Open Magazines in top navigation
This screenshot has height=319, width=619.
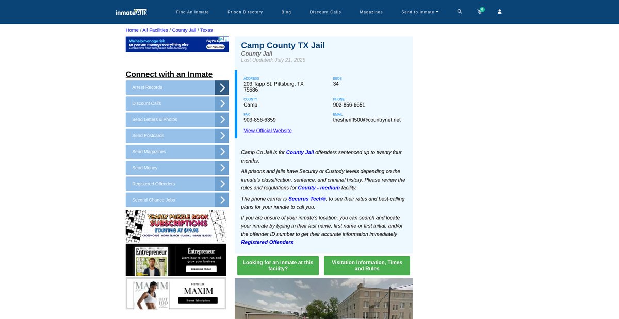371,12
